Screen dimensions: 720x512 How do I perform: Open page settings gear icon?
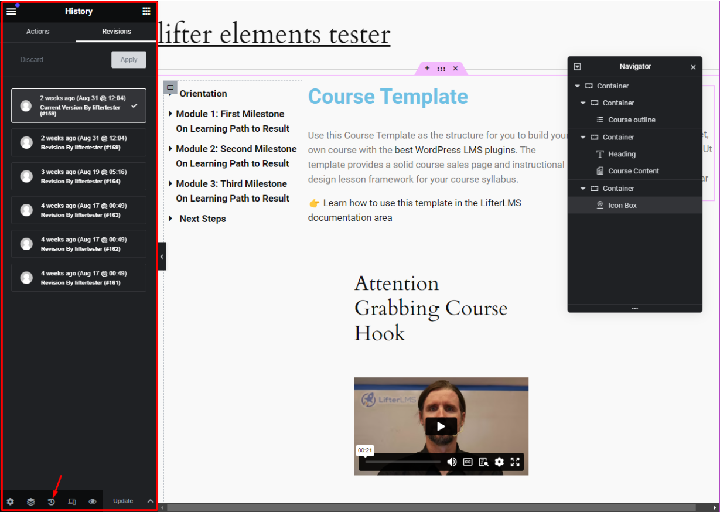pos(10,501)
